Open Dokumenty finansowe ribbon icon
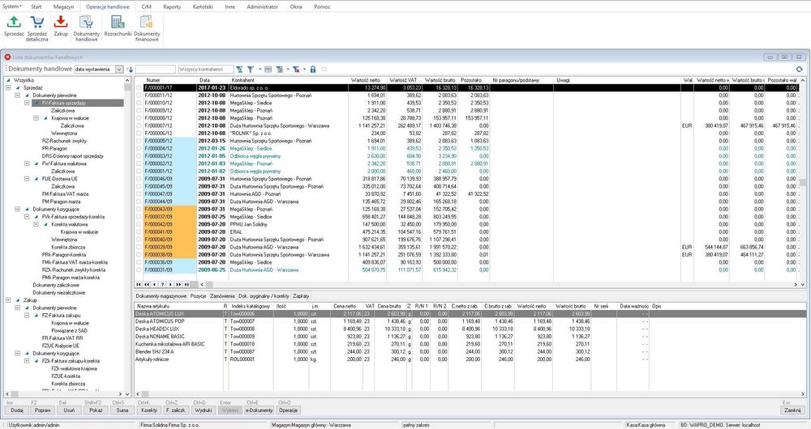811x429 pixels. (147, 22)
